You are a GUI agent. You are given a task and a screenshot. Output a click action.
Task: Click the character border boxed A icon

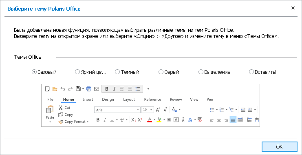point(176,120)
